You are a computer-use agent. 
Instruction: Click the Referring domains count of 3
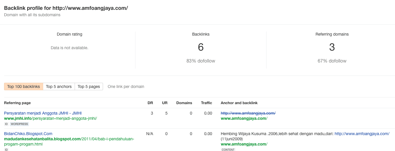332,47
